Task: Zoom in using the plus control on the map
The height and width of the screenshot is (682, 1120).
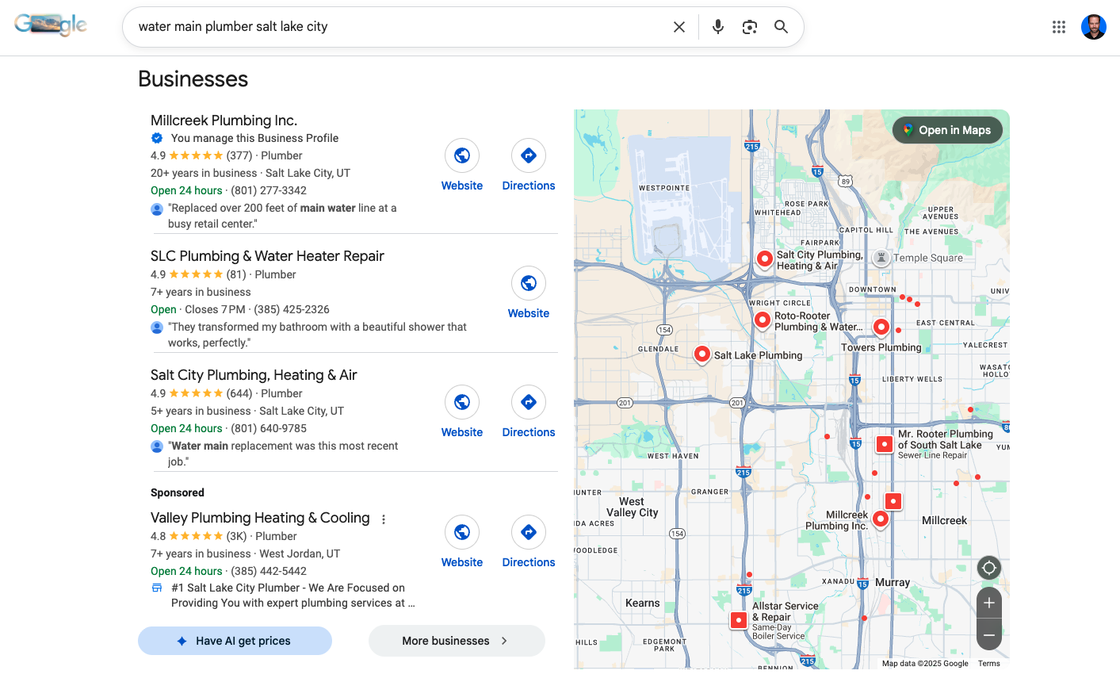Action: (988, 603)
